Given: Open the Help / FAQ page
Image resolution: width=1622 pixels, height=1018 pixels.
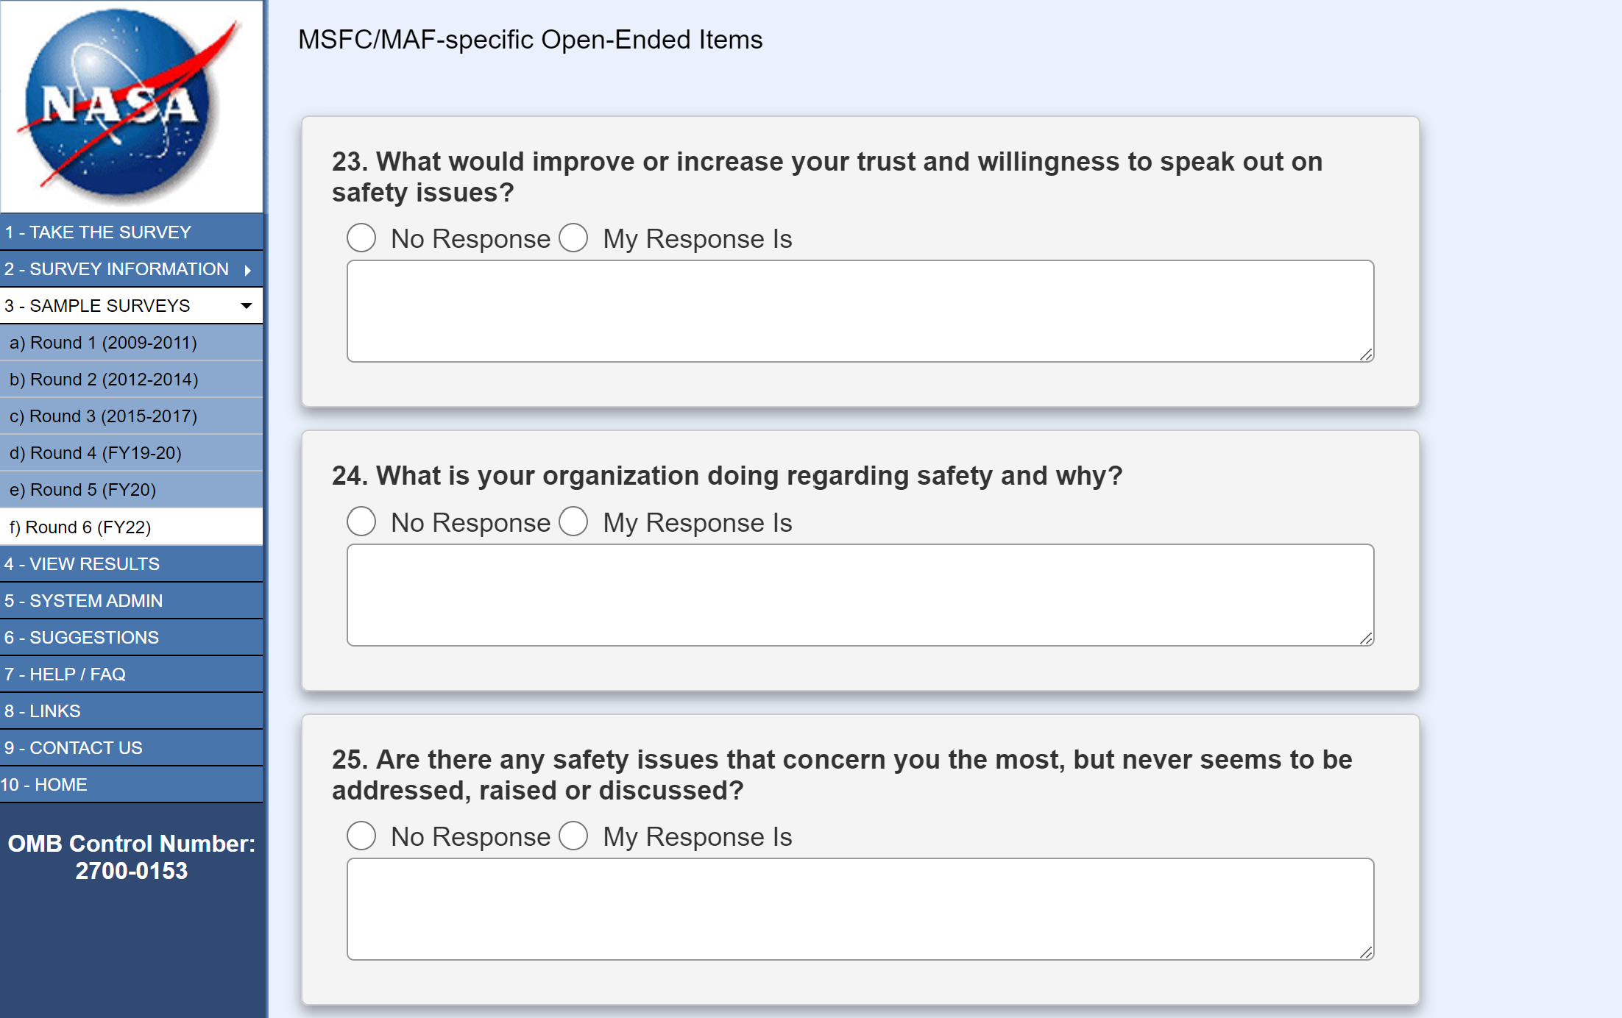Looking at the screenshot, I should click(x=65, y=674).
